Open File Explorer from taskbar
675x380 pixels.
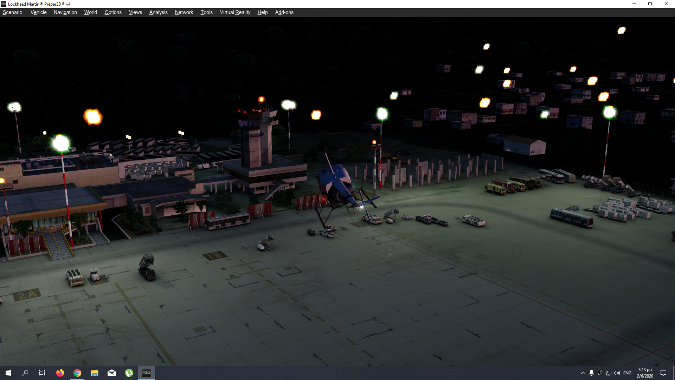94,373
